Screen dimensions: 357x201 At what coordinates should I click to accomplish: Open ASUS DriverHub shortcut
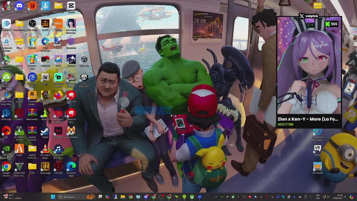point(45,45)
